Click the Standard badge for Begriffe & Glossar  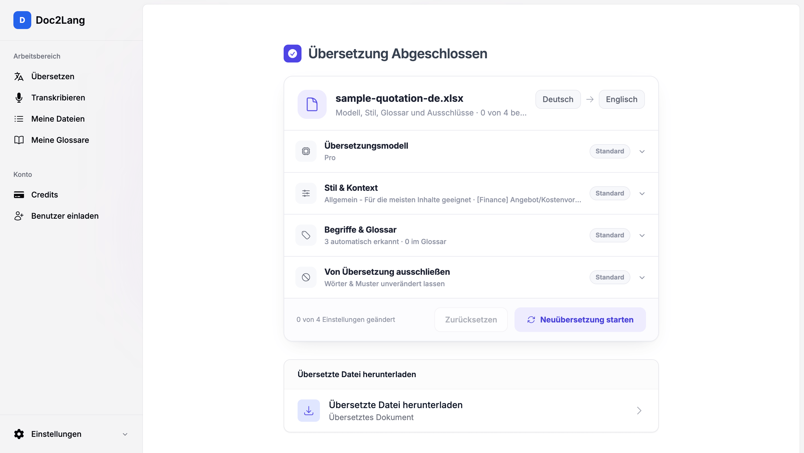point(609,235)
